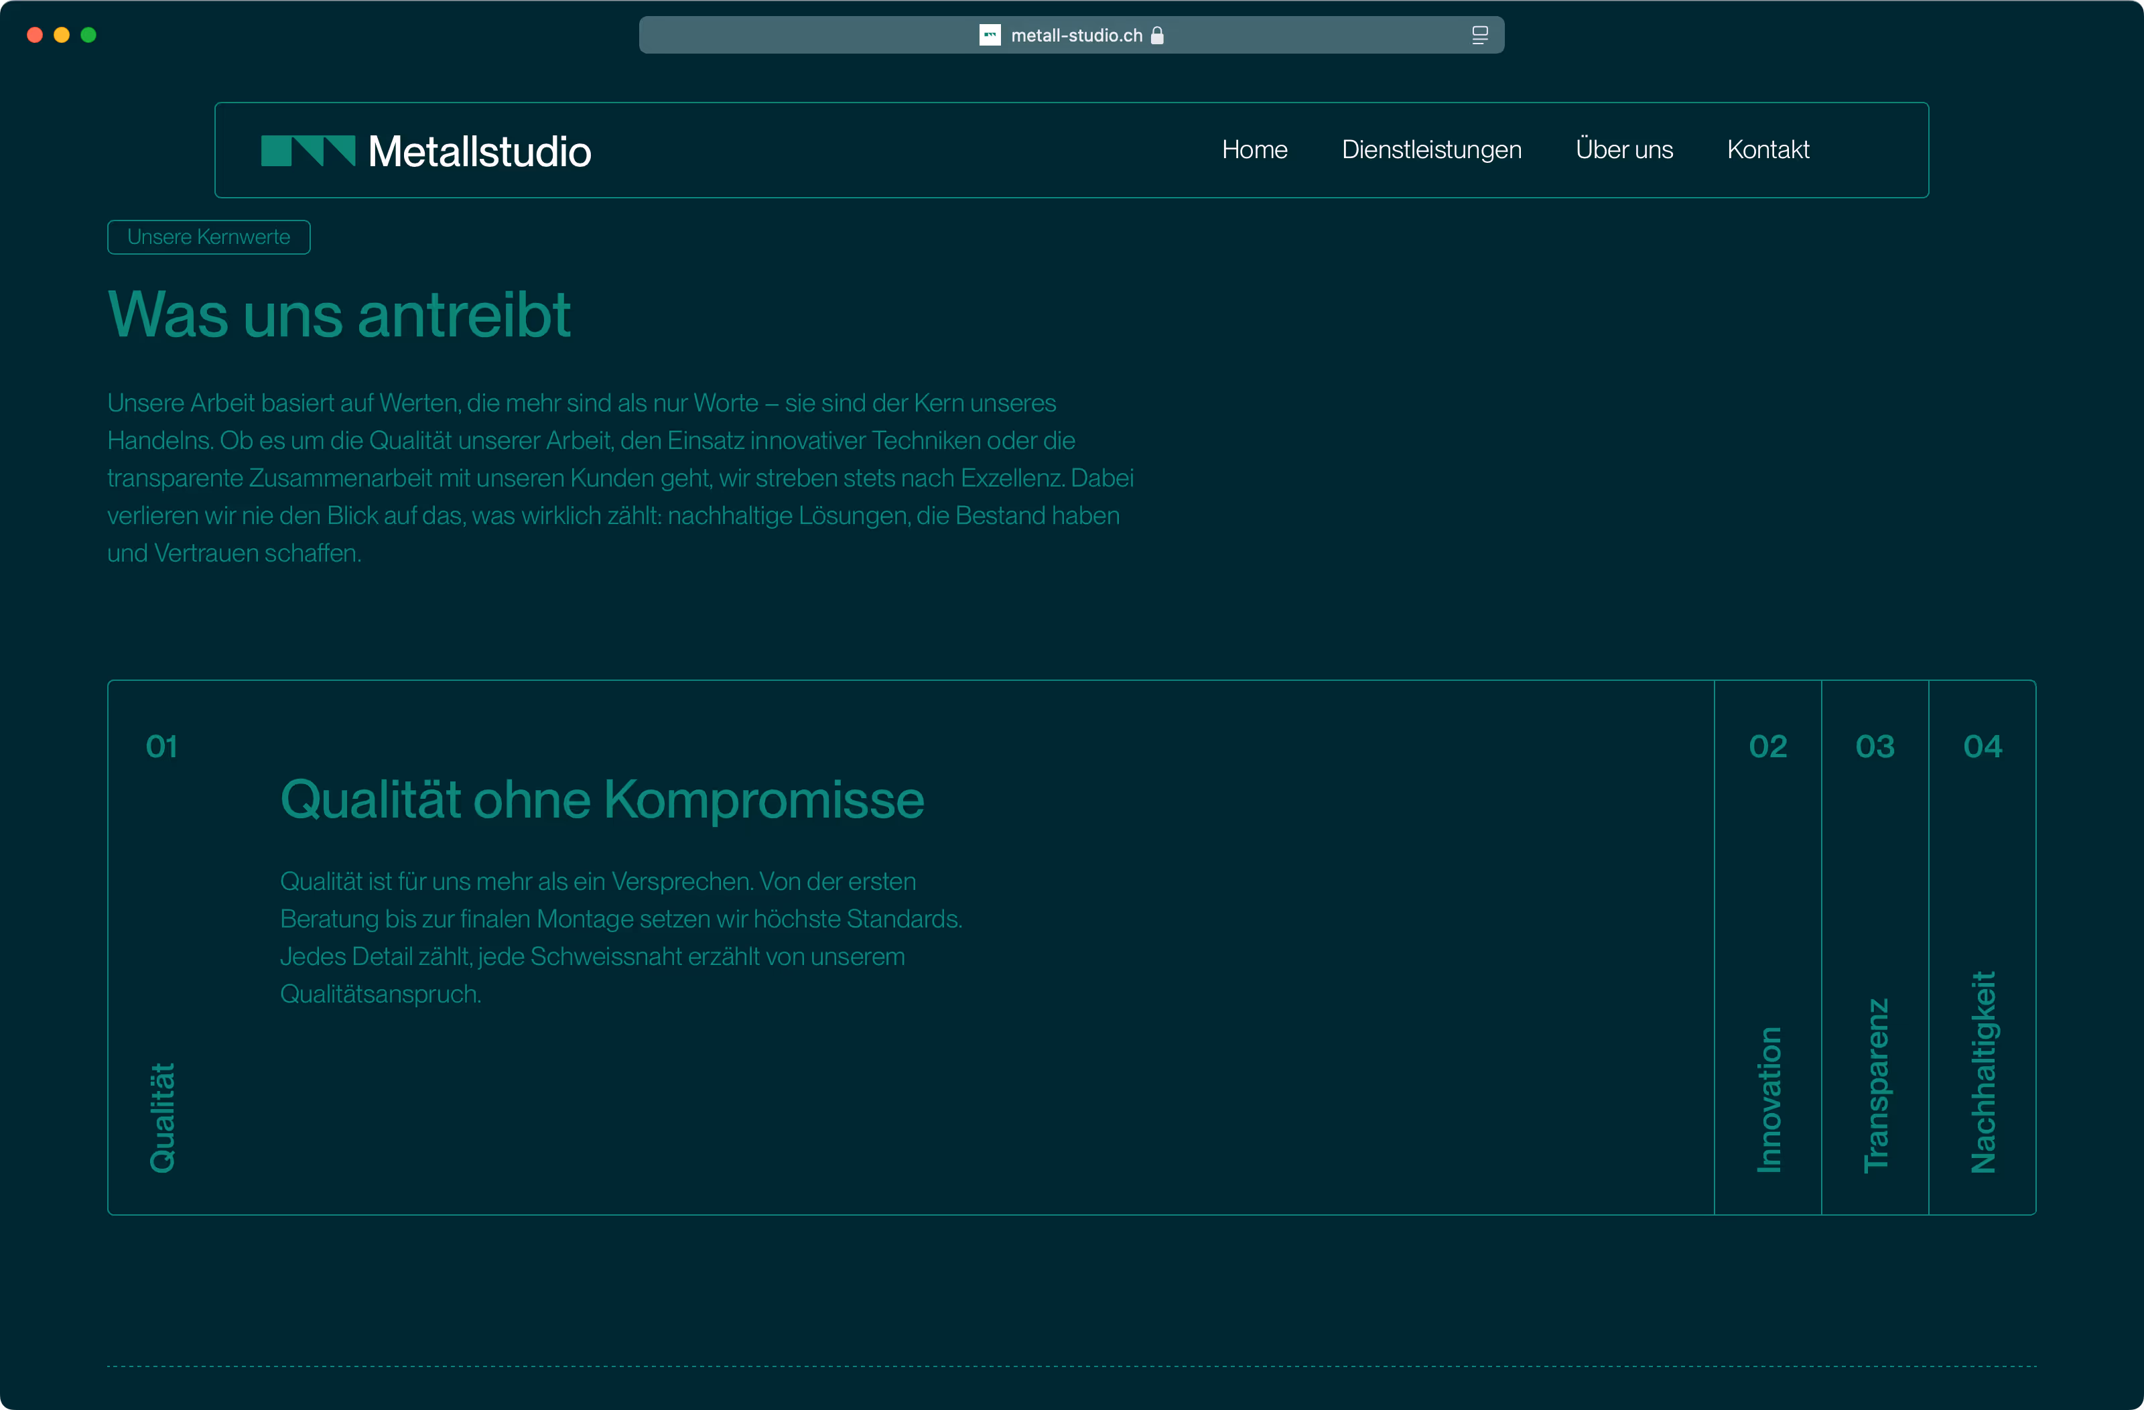Viewport: 2144px width, 1410px height.
Task: Expand the 04 Nachhaltigkeit accordion panel
Action: (1982, 947)
